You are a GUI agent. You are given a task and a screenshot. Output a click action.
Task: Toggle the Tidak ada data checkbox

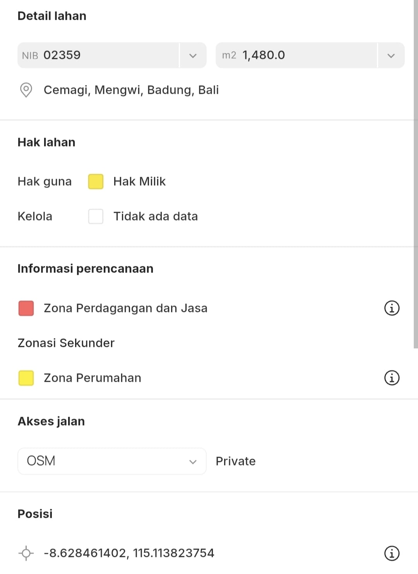[96, 216]
